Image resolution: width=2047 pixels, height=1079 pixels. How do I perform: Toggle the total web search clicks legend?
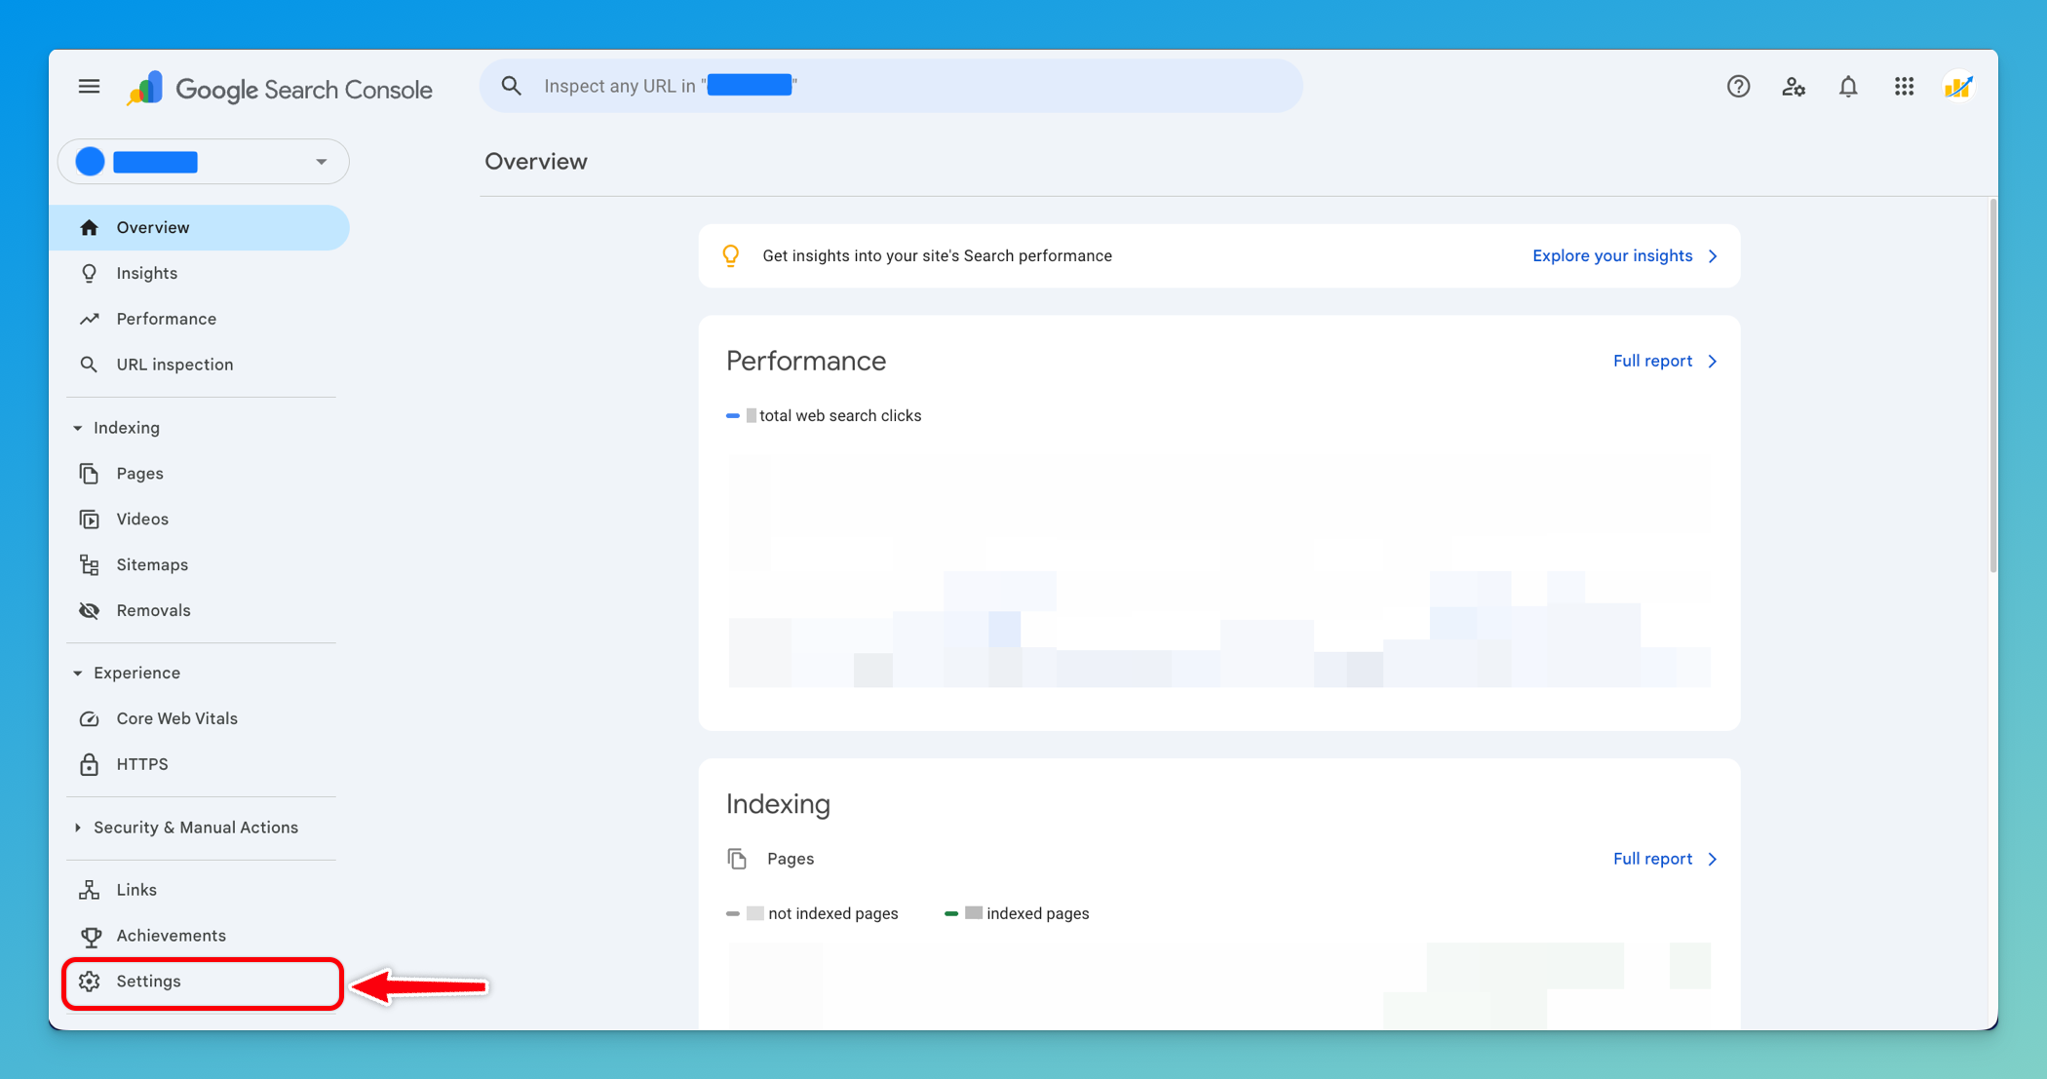(824, 415)
